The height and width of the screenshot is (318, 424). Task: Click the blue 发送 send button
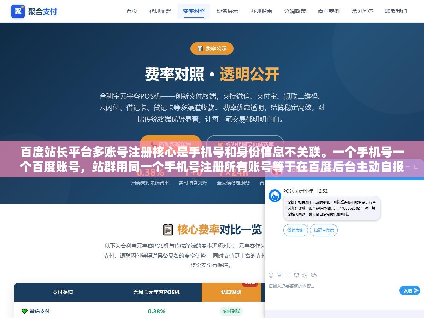tap(410, 290)
